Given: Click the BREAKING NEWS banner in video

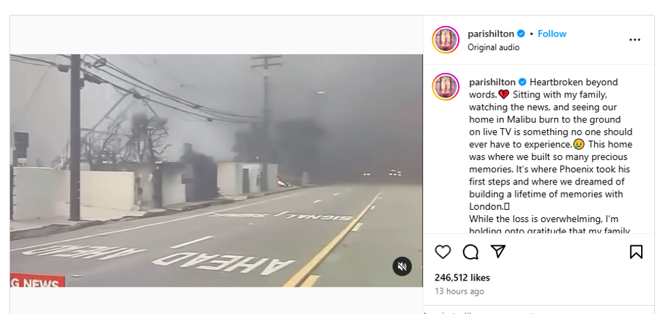Looking at the screenshot, I should (x=37, y=280).
